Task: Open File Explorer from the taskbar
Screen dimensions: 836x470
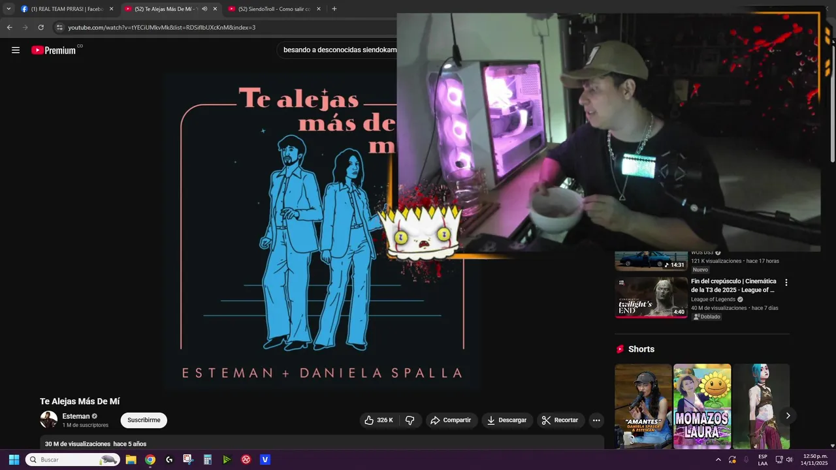Action: pos(131,460)
